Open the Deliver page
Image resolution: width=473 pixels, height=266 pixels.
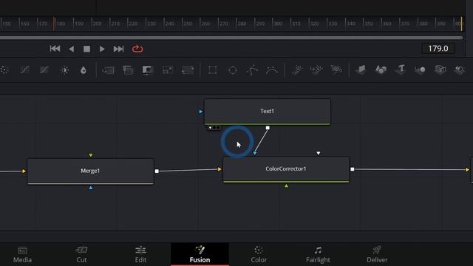point(377,254)
